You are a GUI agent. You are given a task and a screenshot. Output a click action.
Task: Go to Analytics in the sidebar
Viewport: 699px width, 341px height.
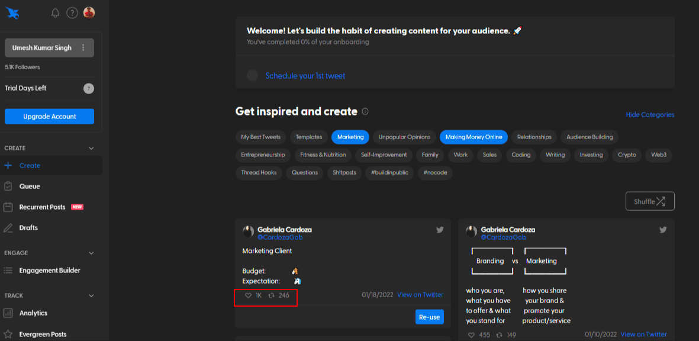coord(33,313)
